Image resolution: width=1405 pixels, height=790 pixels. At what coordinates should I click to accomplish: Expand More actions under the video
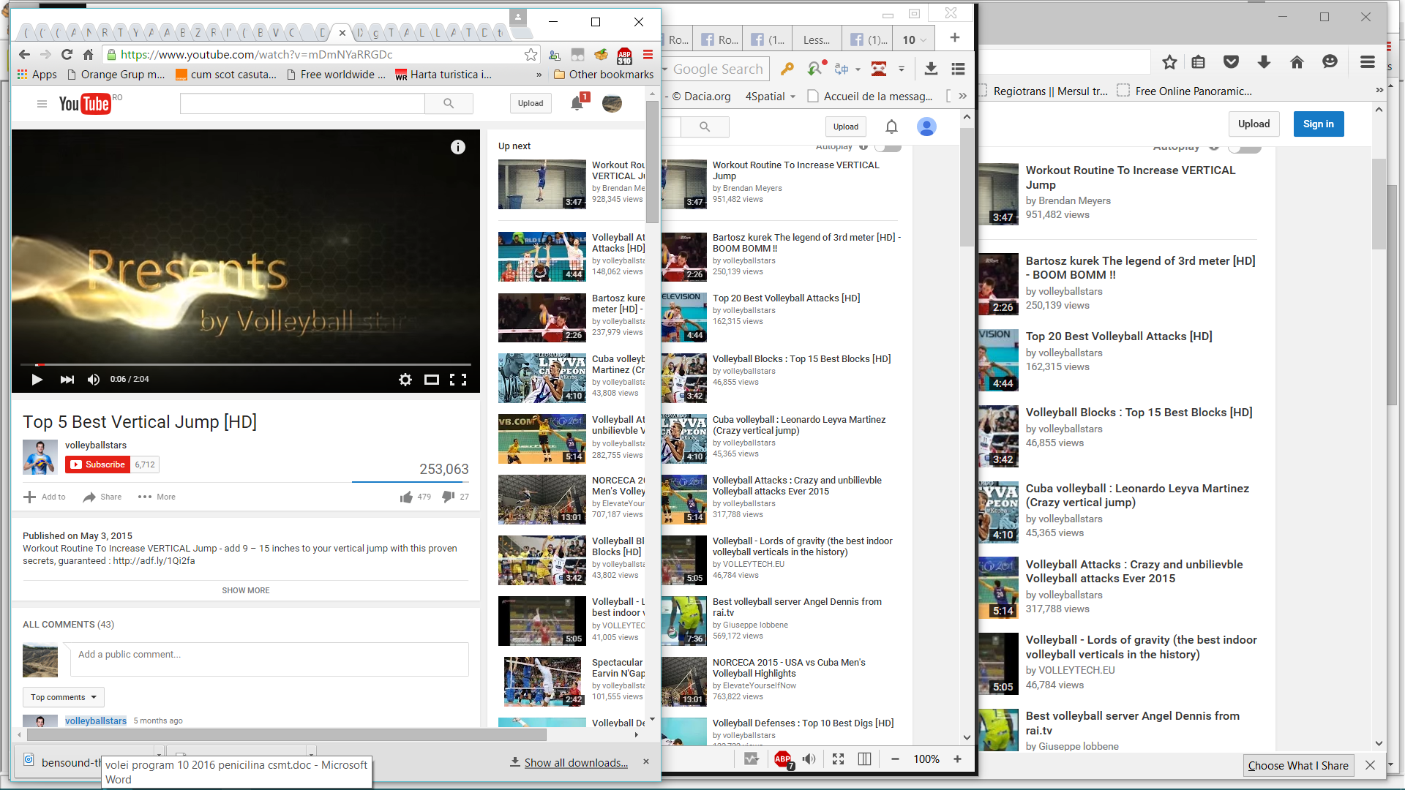[x=157, y=497]
